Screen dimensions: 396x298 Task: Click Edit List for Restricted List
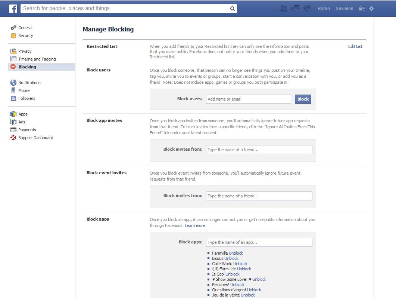[x=355, y=46]
